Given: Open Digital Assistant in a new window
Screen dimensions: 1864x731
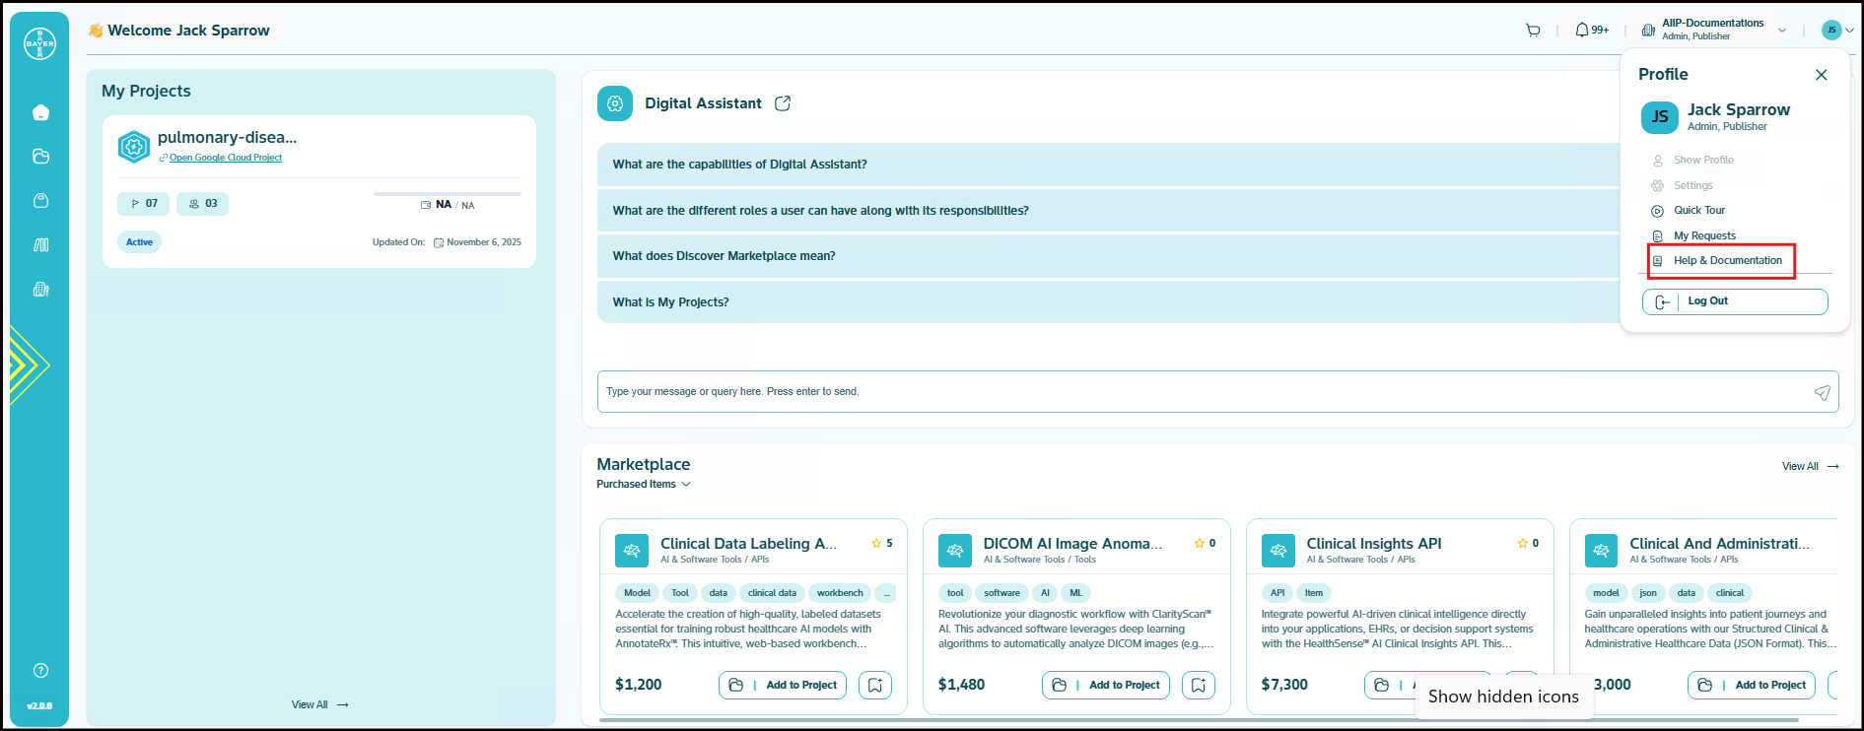Looking at the screenshot, I should click(783, 103).
